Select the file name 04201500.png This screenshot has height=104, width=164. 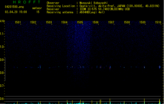coord(14,7)
